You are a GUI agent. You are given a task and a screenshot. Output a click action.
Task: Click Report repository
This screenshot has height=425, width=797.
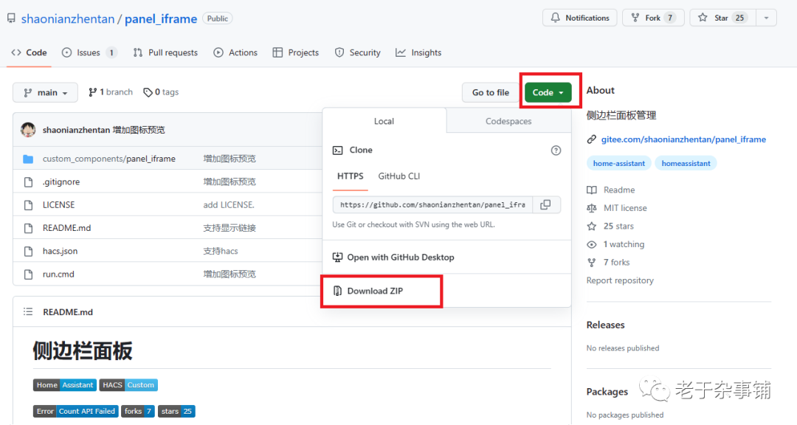tap(620, 280)
